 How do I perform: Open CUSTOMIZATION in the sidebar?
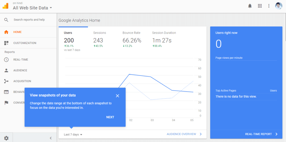pos(28,43)
